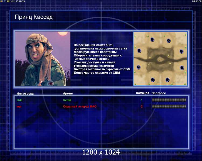Viewport: 202px width, 161px height.
Task: Select player name "wer"
Action: tap(19, 107)
